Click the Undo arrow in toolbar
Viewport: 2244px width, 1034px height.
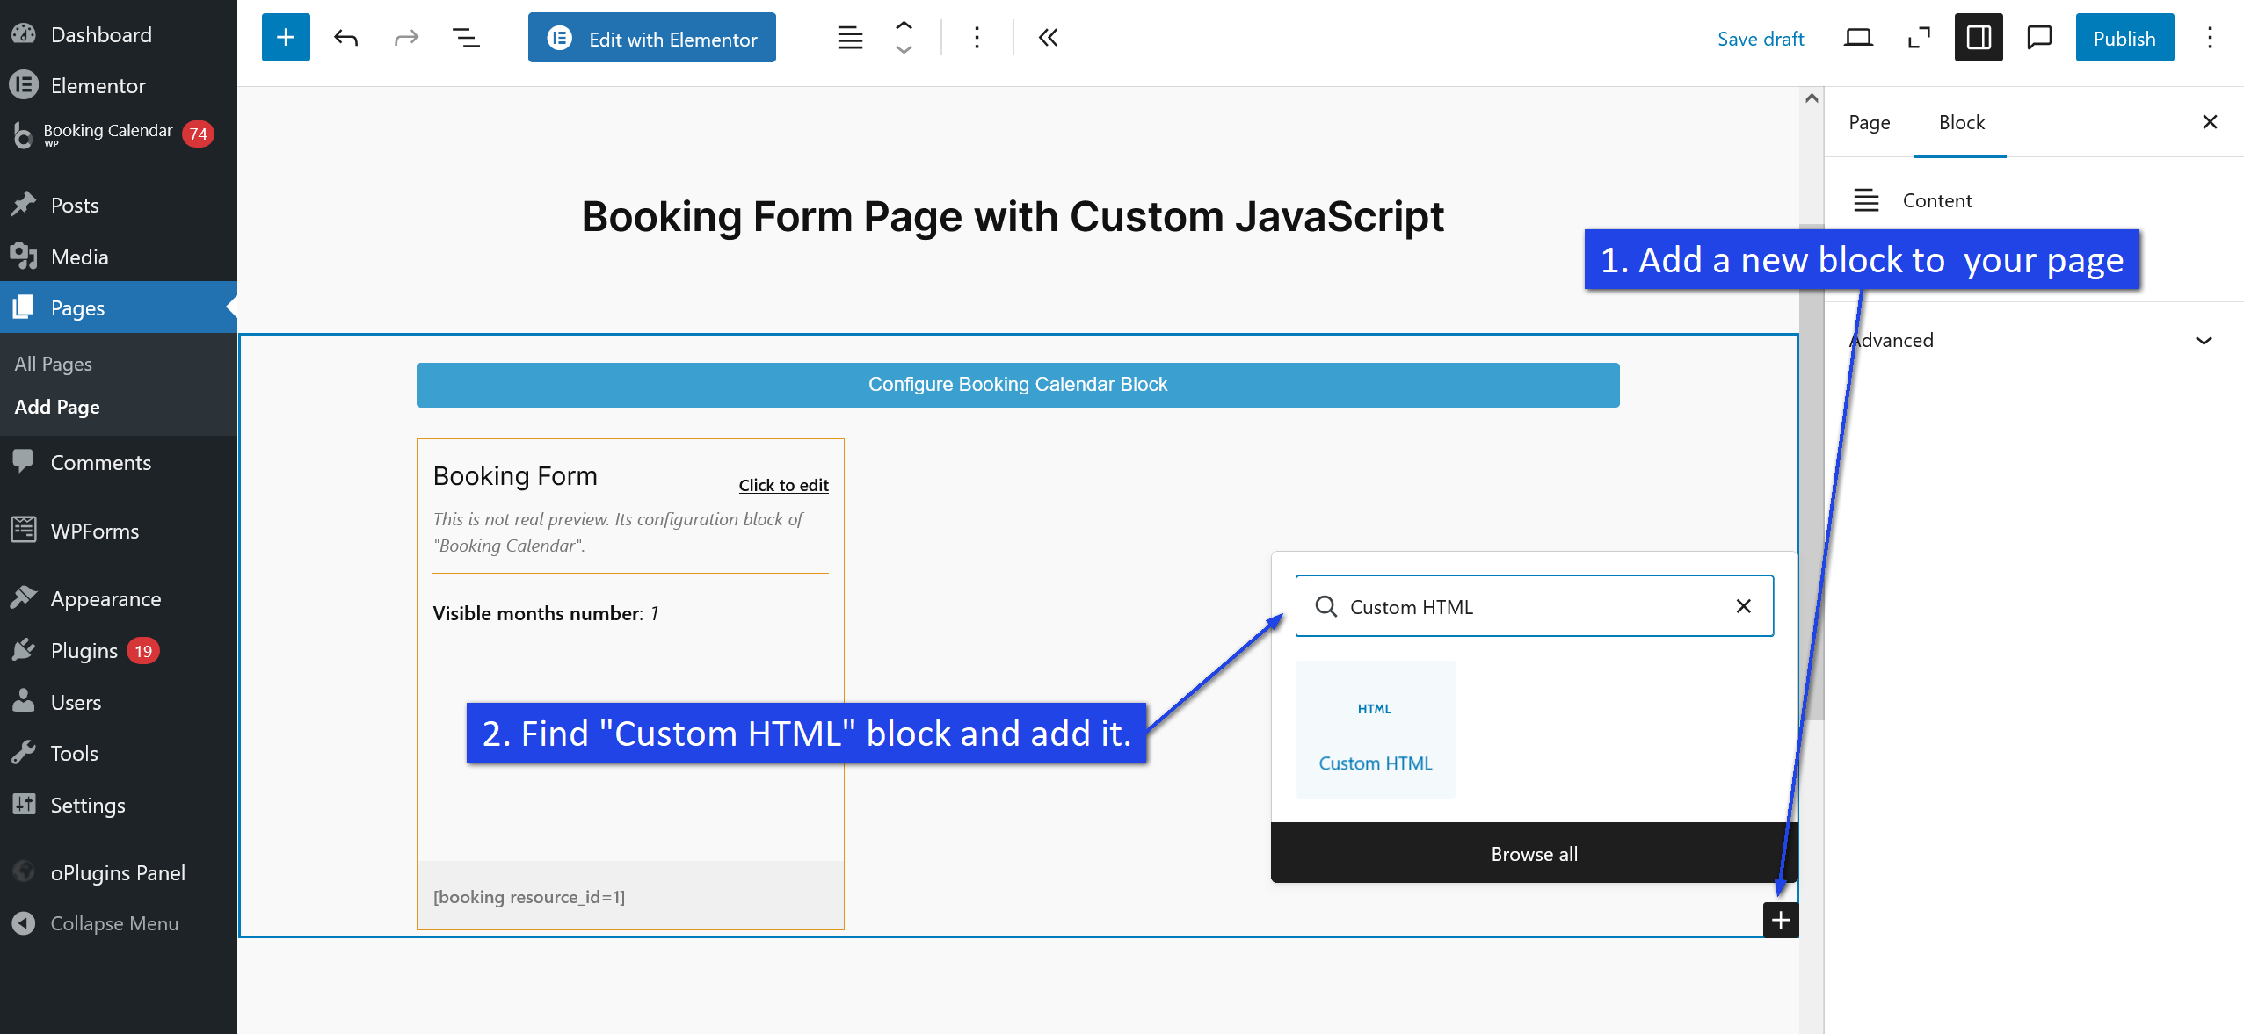[346, 38]
